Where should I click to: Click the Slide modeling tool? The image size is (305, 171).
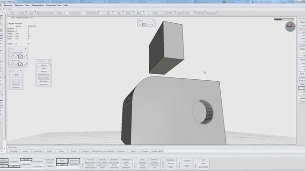[x=61, y=151]
